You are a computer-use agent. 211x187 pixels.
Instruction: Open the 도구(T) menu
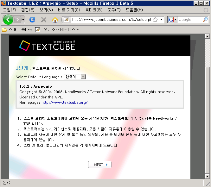point(114,10)
